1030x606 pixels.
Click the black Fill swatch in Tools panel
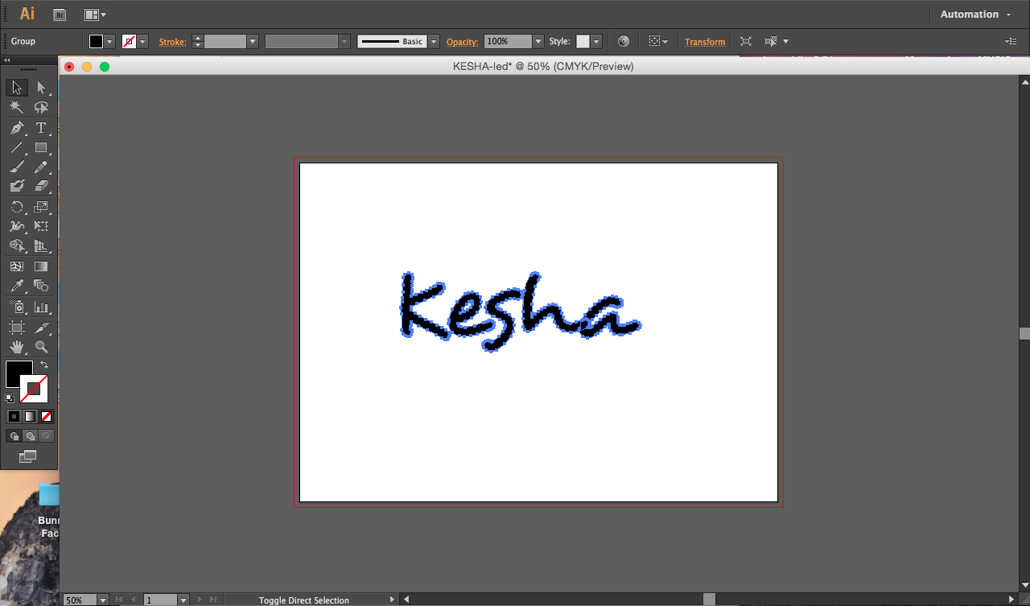click(x=16, y=371)
